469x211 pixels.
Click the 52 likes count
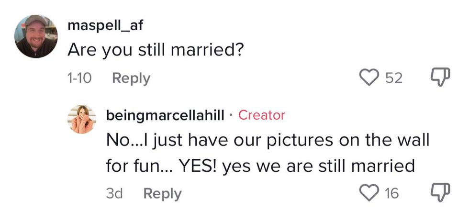(394, 78)
